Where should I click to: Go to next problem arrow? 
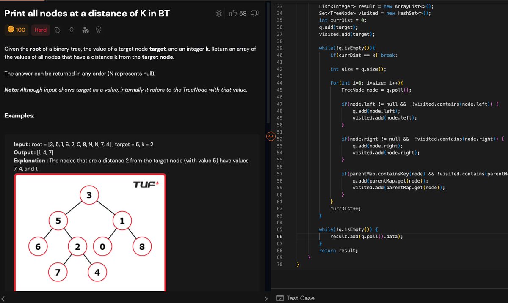click(x=266, y=299)
